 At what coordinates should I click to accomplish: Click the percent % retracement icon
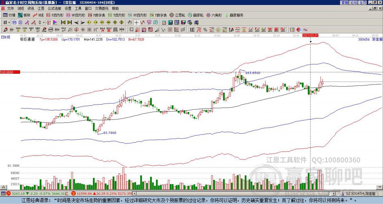point(205,30)
